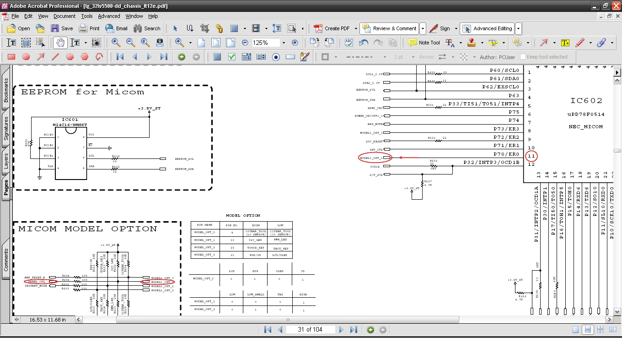The image size is (622, 338).
Task: Switch to the Bookmarks side tab
Action: tap(6, 90)
